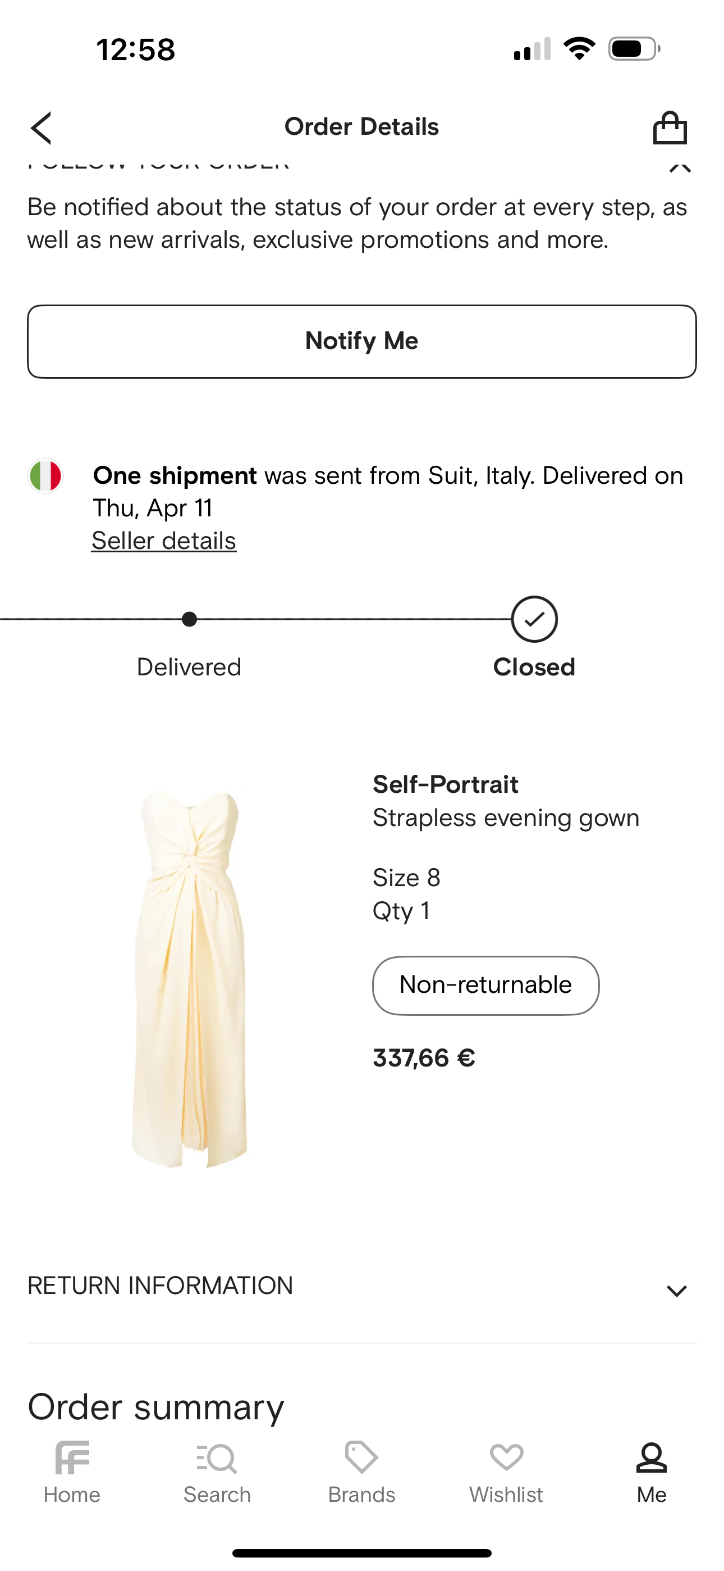Tap the Italy flag icon
The width and height of the screenshot is (724, 1571).
pos(45,476)
